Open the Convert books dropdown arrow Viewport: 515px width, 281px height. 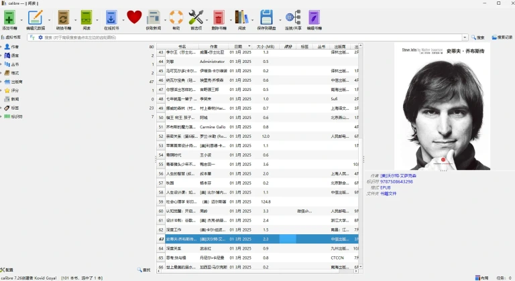pos(76,20)
